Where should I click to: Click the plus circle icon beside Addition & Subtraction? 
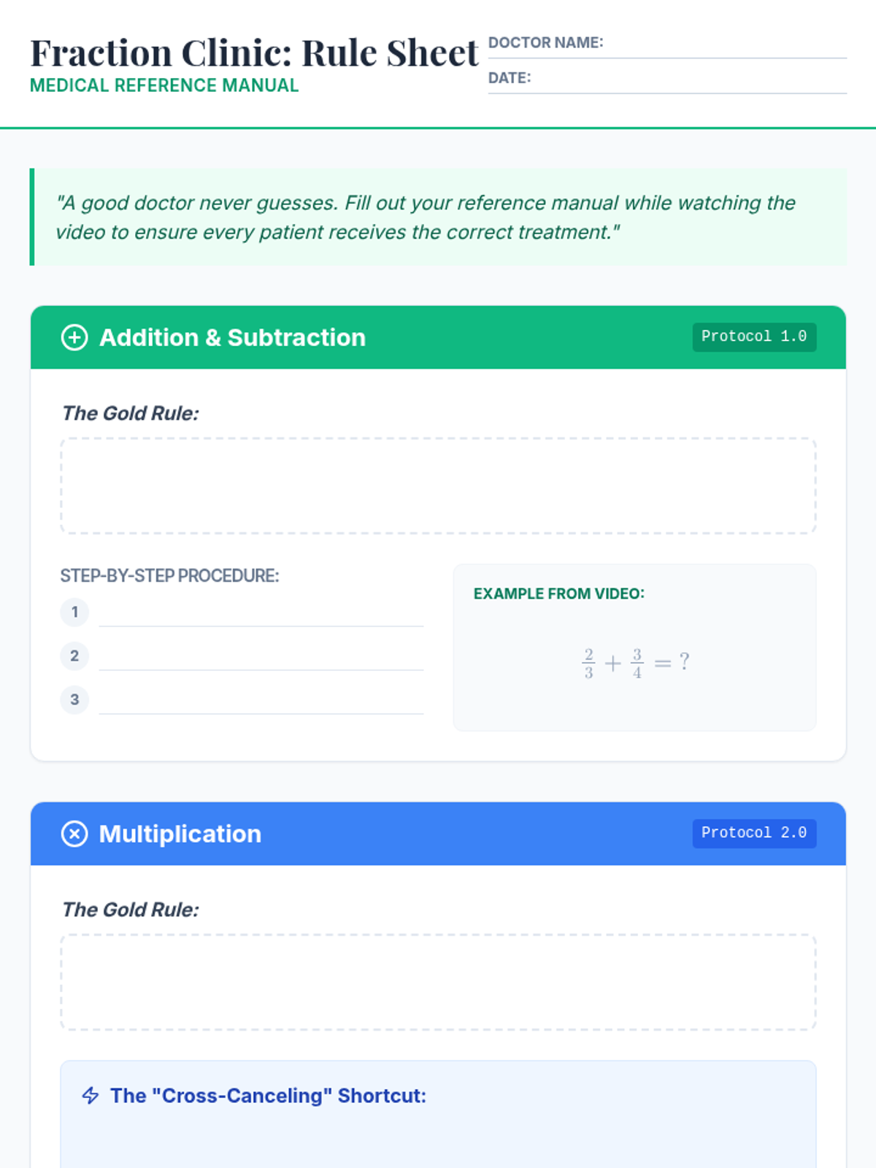(x=74, y=337)
